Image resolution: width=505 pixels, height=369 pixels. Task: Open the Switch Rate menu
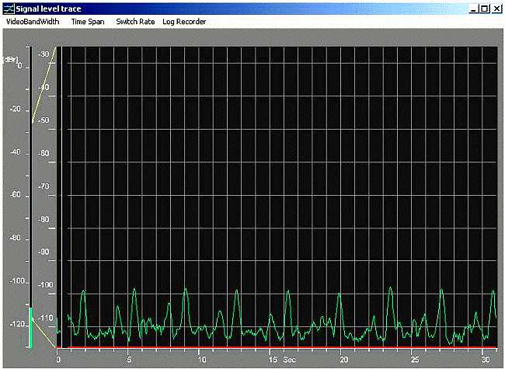[x=135, y=22]
